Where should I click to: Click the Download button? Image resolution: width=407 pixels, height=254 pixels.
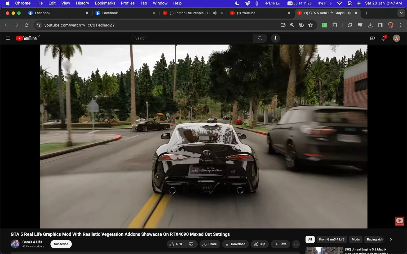pyautogui.click(x=235, y=244)
